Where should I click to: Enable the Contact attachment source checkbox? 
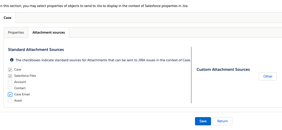pyautogui.click(x=10, y=88)
